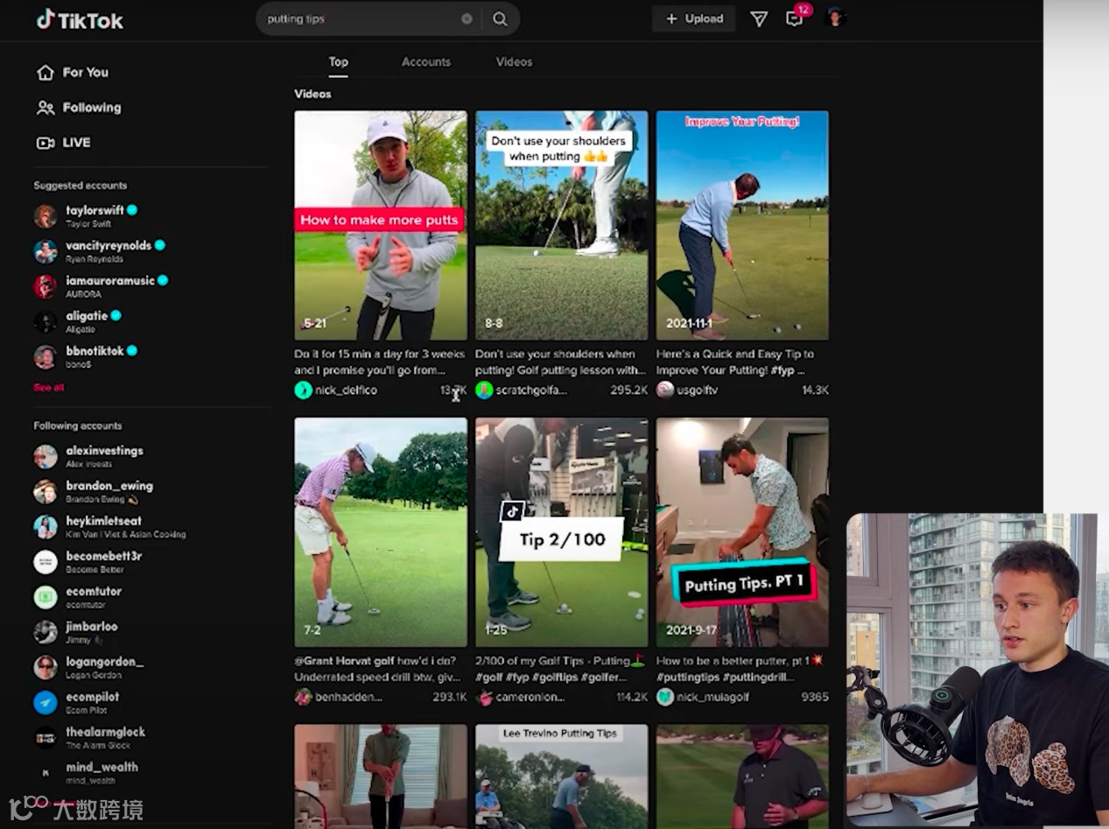Open the benhadden video dated 7-2

[x=381, y=532]
